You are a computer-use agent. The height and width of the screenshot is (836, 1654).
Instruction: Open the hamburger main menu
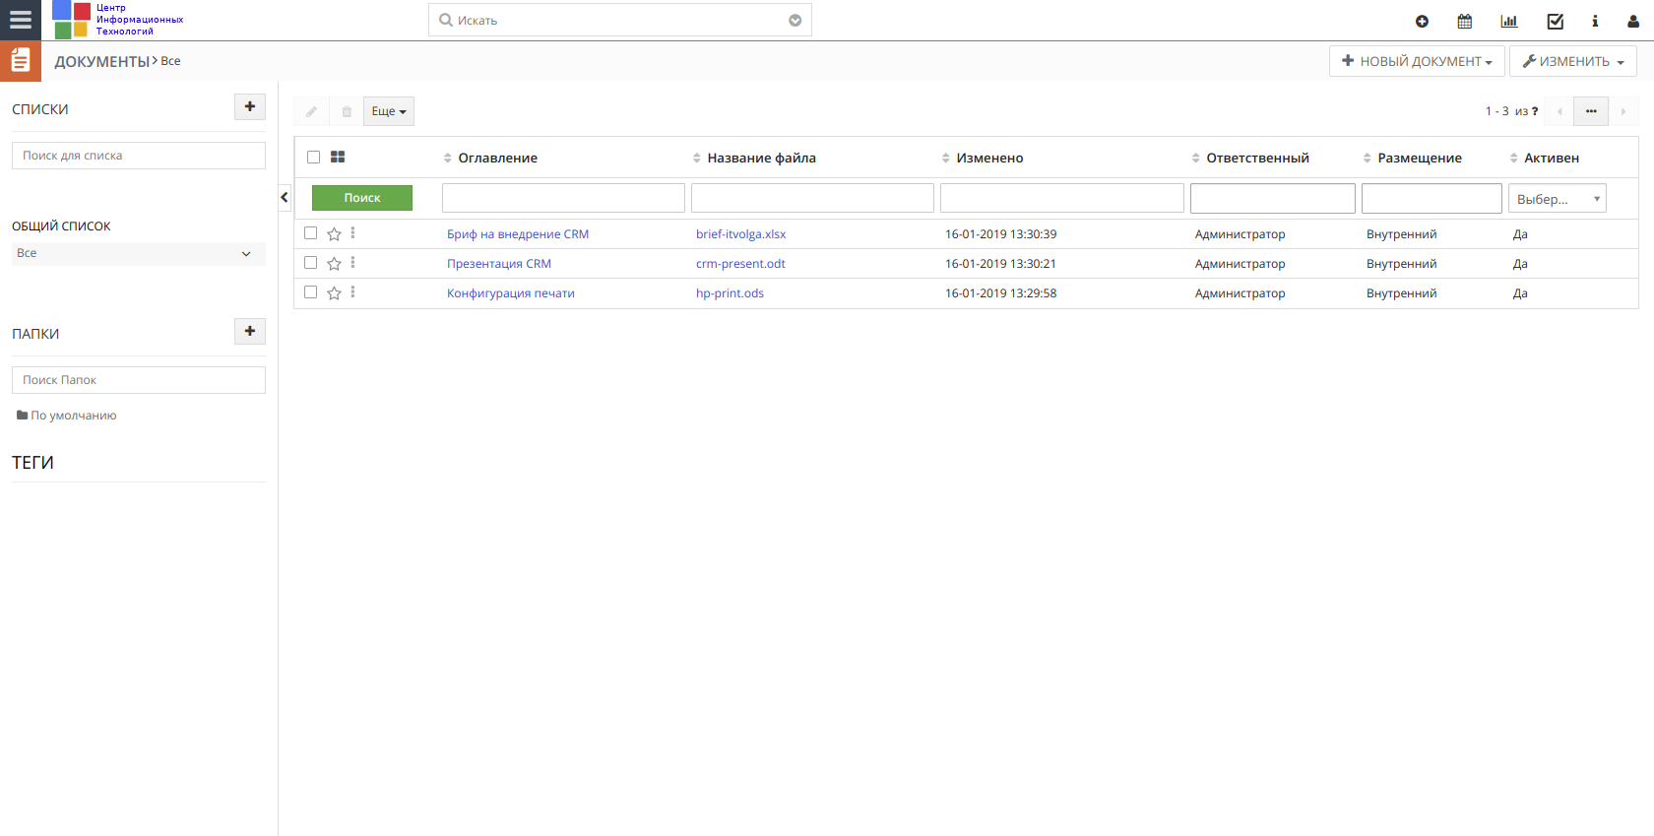20,20
